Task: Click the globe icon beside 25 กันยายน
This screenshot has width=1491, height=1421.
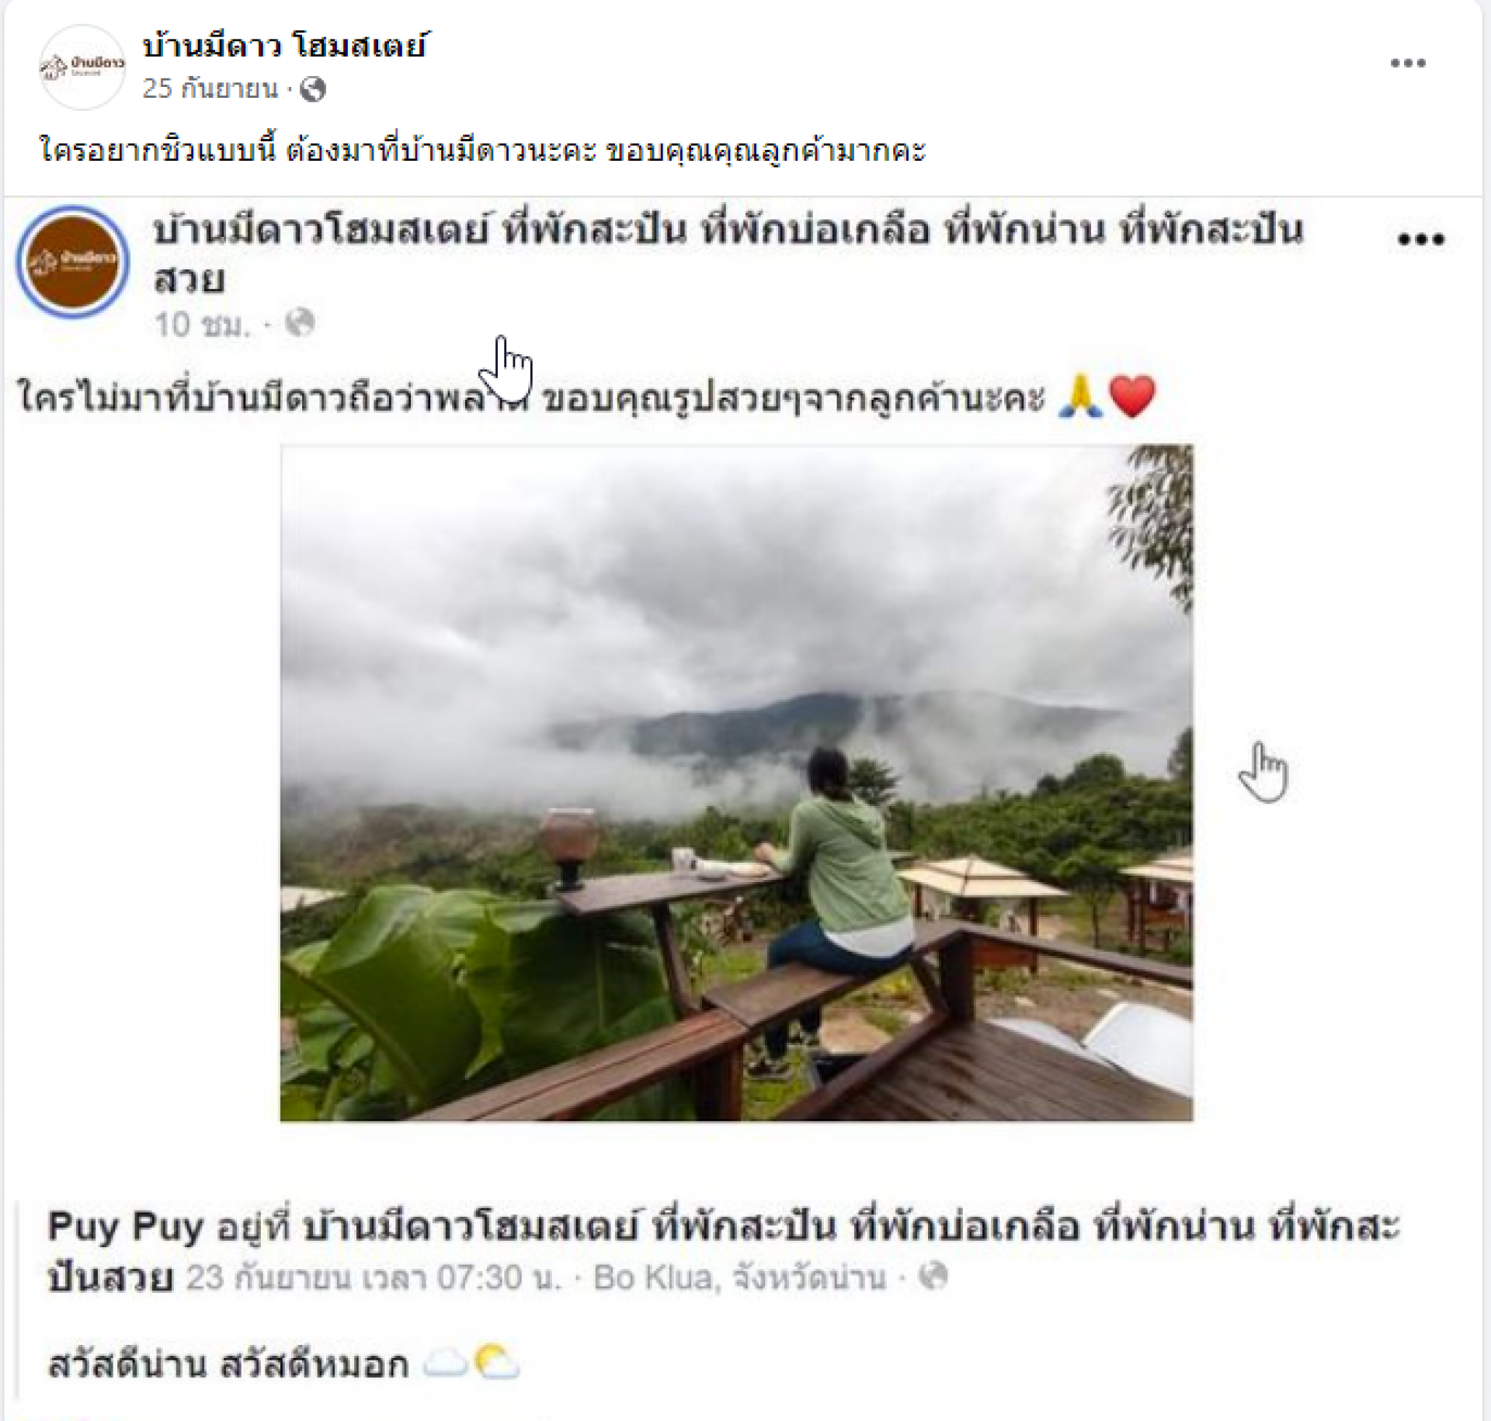Action: pos(313,89)
